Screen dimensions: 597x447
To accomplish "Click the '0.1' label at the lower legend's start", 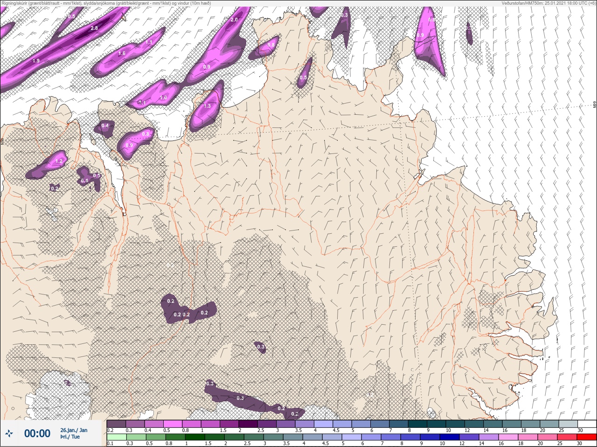I will click(110, 443).
